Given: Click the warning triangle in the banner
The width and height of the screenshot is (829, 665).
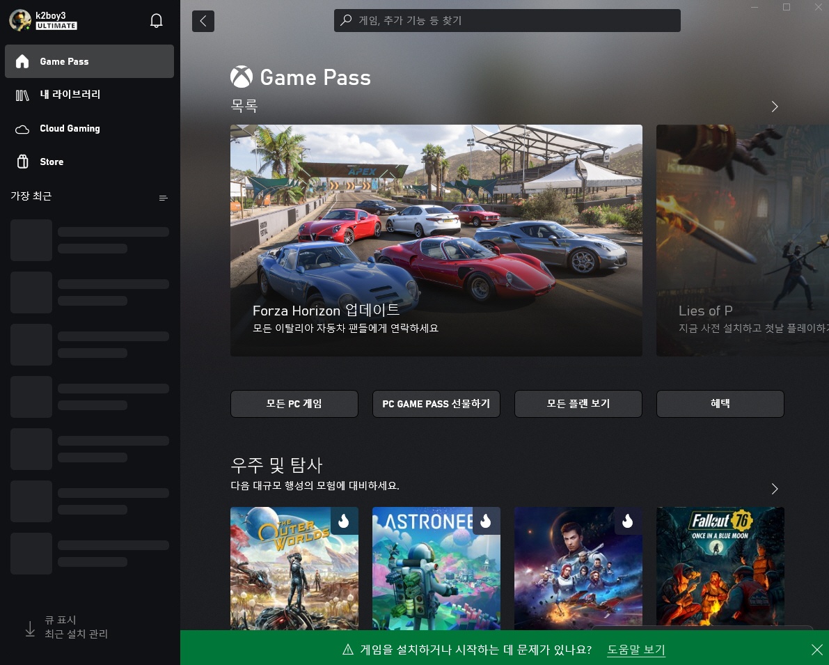Looking at the screenshot, I should pos(348,649).
